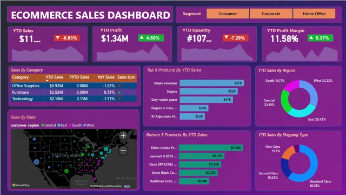
Task: Select the Central 23.19% donut segment
Action: 285,101
